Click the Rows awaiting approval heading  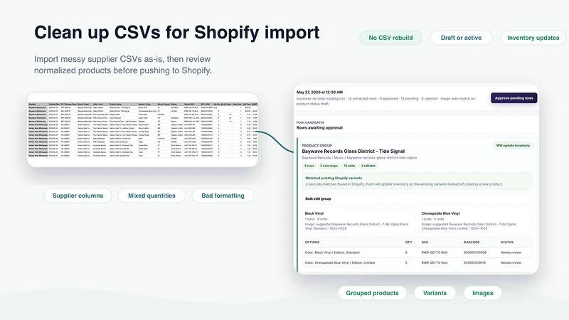[x=319, y=128]
